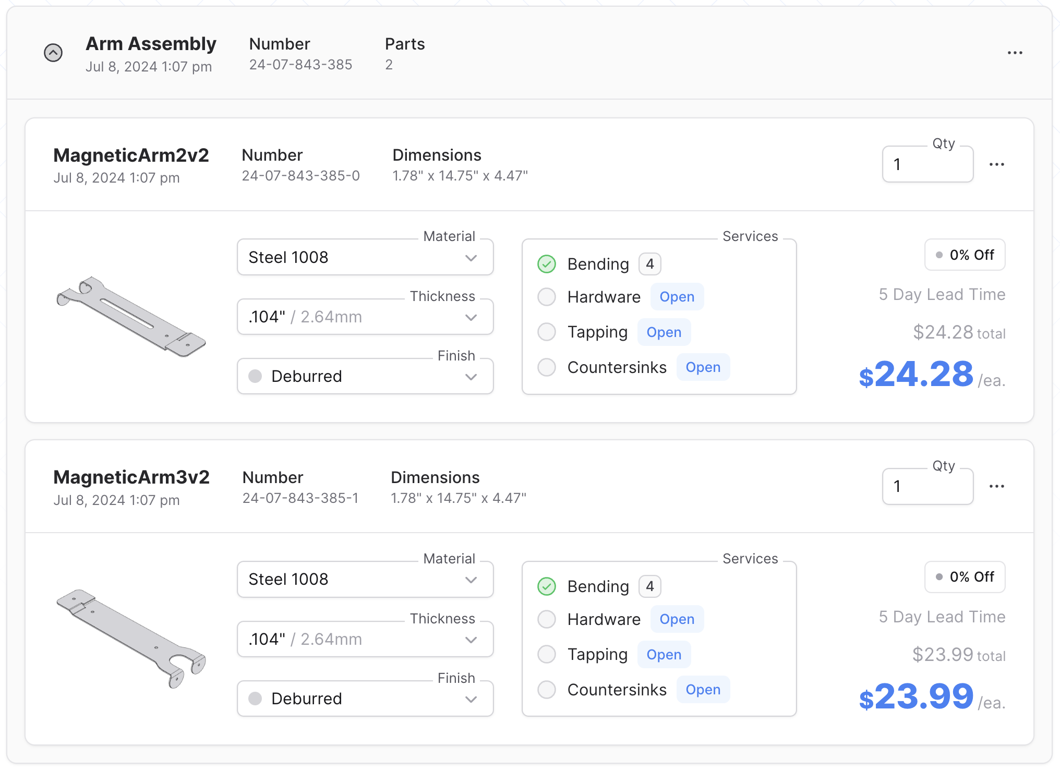
Task: Click Open next to Hardware for MagneticArm3v2
Action: (x=677, y=619)
